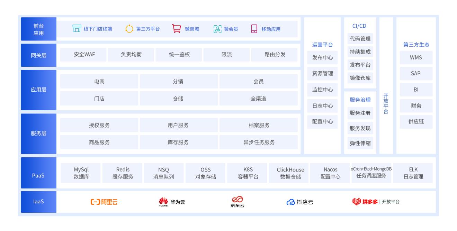The height and width of the screenshot is (231, 457).
Task: Click the 库存服务 service box
Action: 179,142
